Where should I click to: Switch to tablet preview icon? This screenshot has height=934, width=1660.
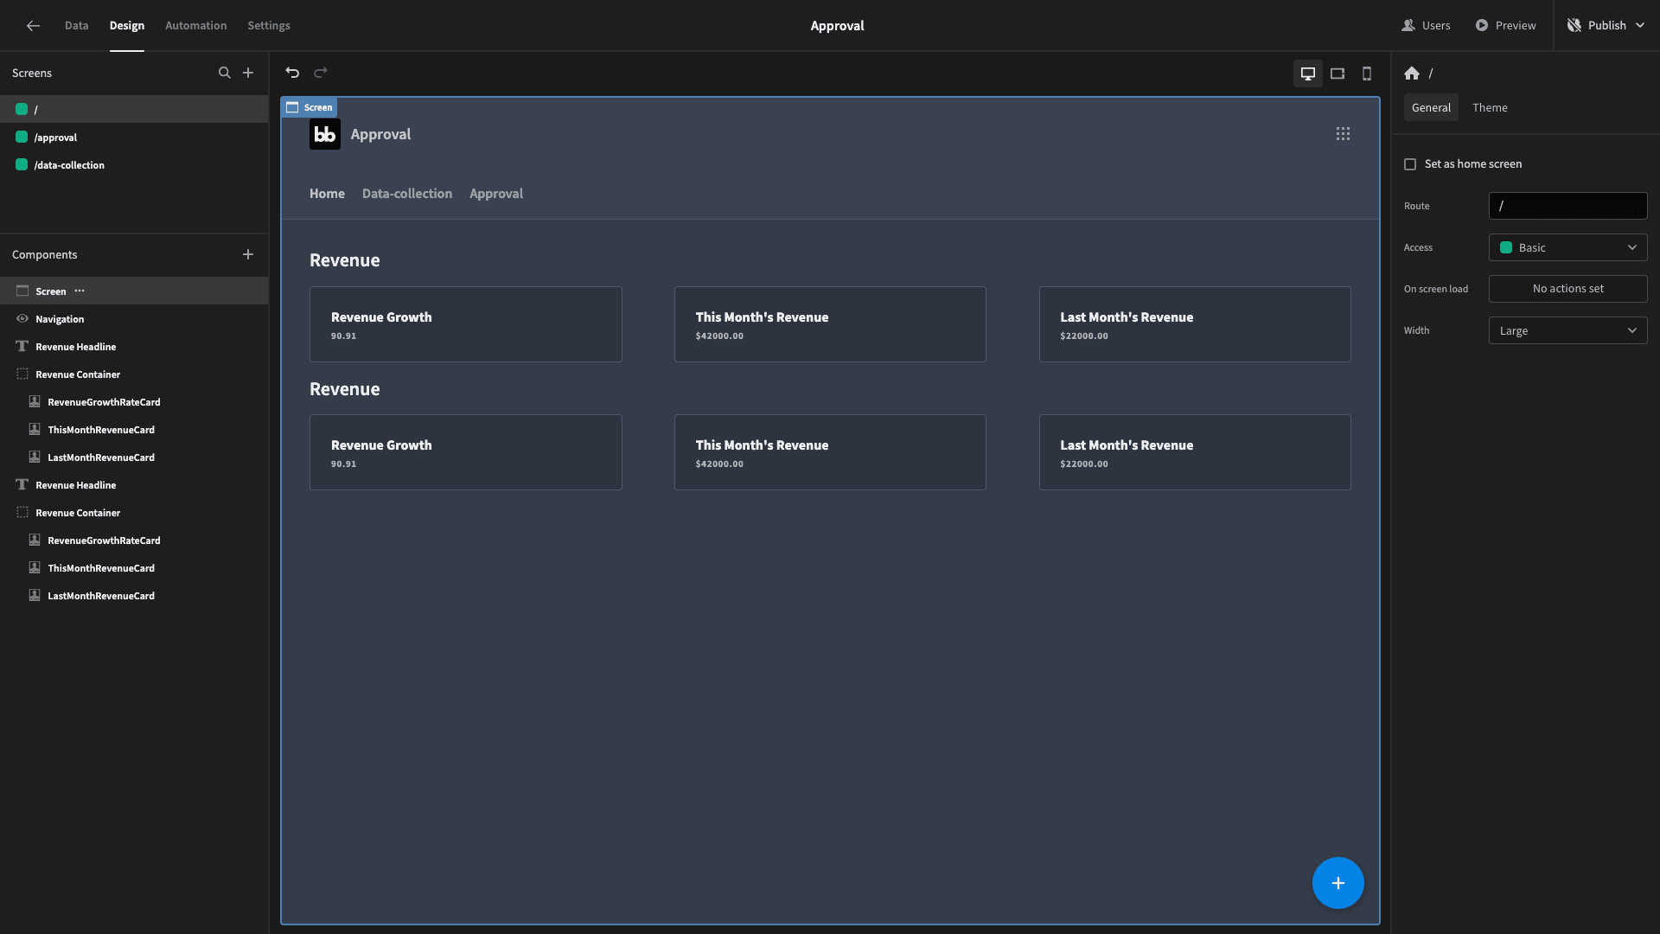(x=1338, y=74)
